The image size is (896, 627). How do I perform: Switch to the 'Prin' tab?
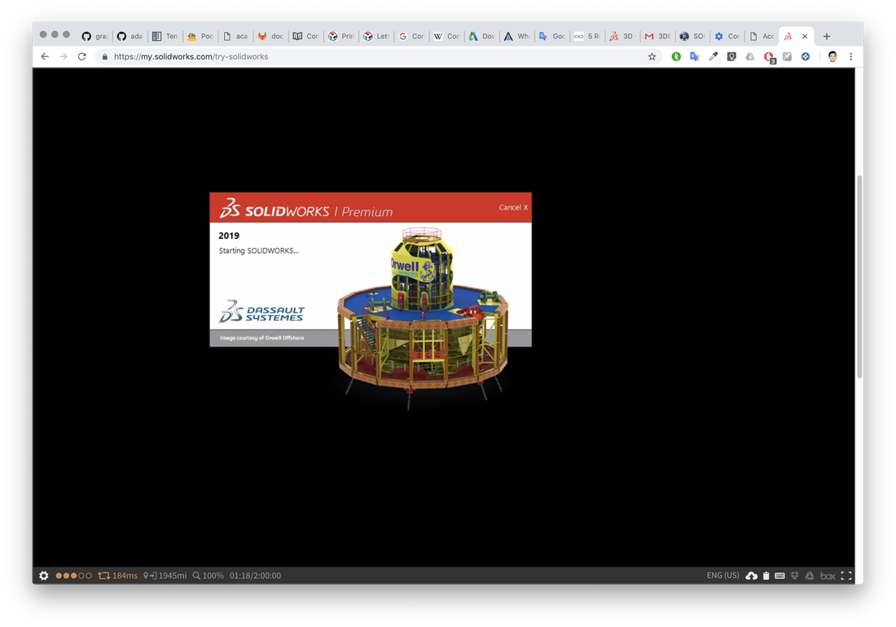pyautogui.click(x=340, y=36)
